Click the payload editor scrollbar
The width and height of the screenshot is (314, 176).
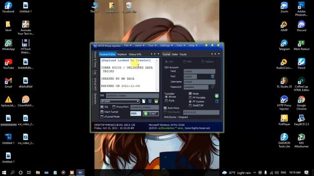tap(157, 75)
